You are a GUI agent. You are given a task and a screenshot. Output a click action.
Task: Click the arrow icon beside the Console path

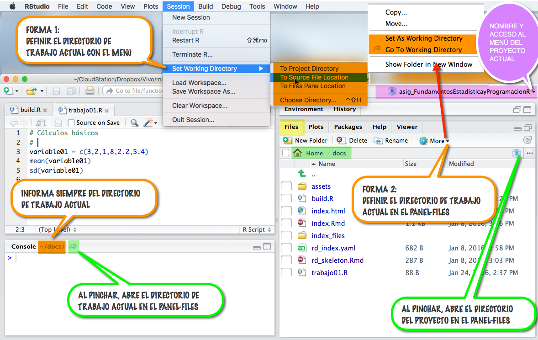pos(73,246)
